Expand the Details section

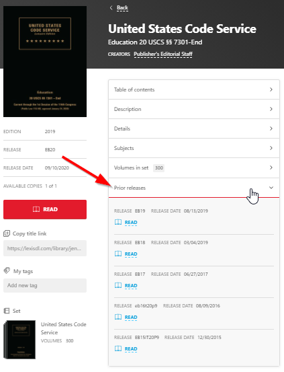tap(194, 128)
